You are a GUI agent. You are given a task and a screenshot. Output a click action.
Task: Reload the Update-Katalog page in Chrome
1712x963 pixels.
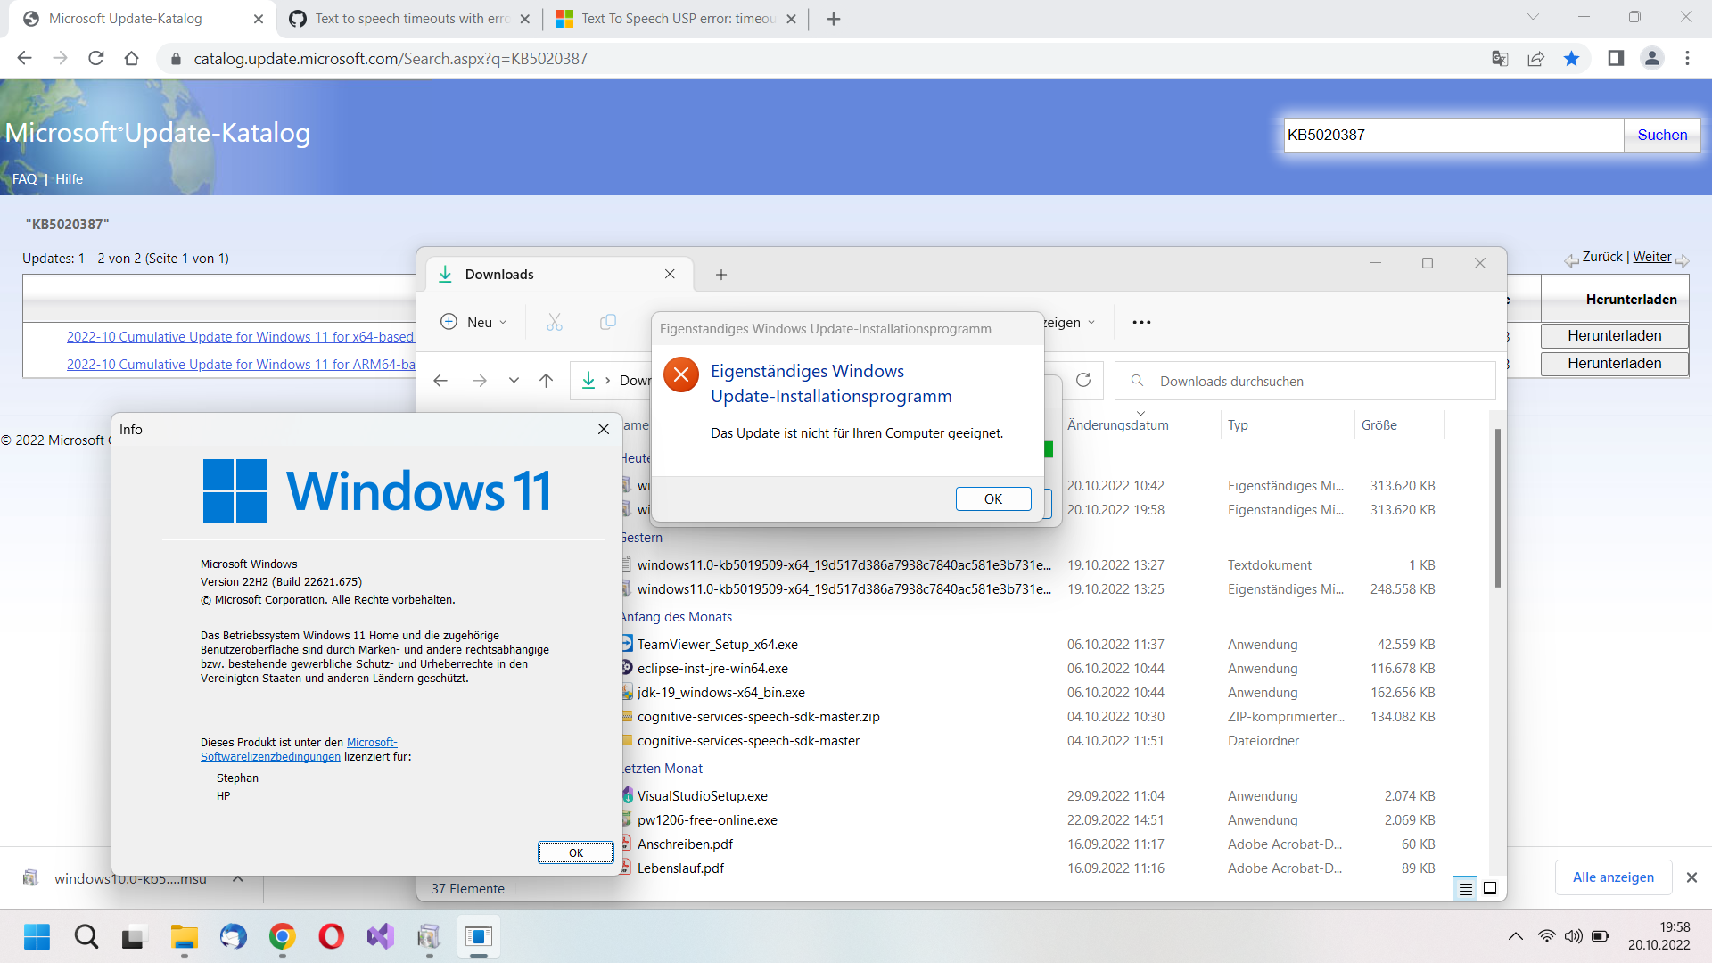96,58
